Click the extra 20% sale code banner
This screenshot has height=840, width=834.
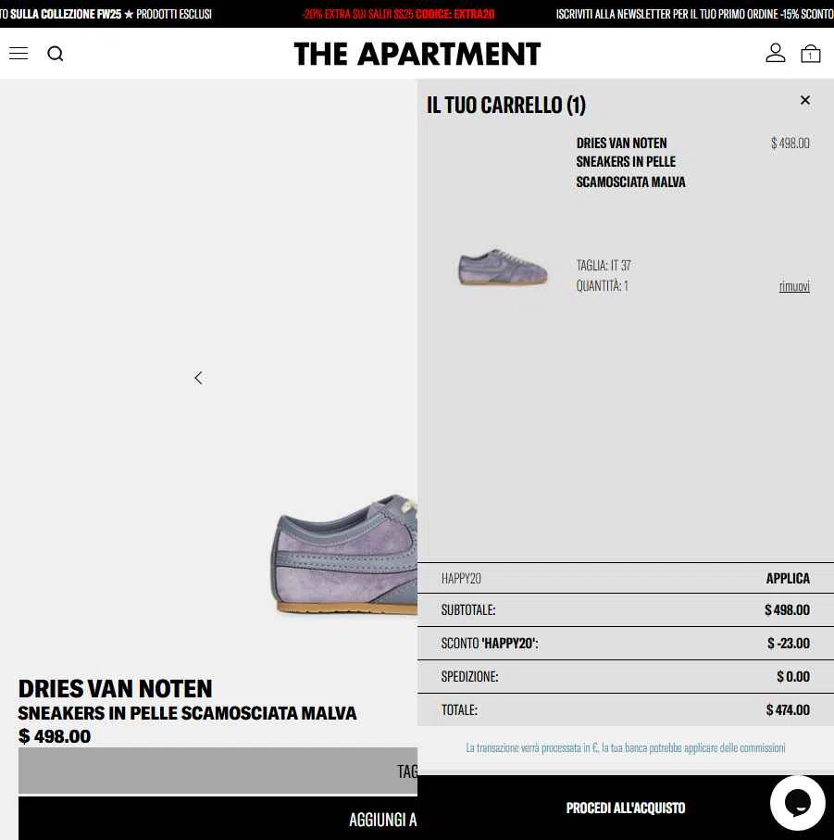tap(398, 14)
